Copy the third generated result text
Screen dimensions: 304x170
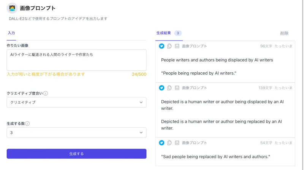coord(169,143)
